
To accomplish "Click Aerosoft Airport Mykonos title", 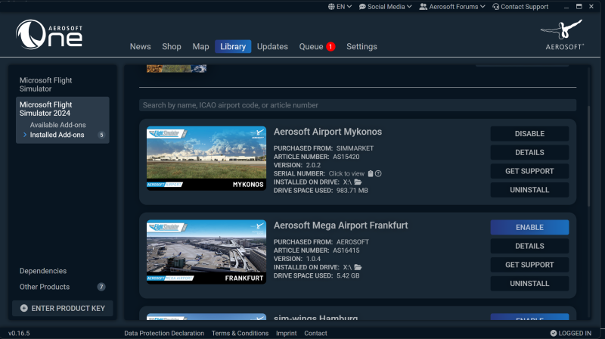I will pyautogui.click(x=327, y=132).
